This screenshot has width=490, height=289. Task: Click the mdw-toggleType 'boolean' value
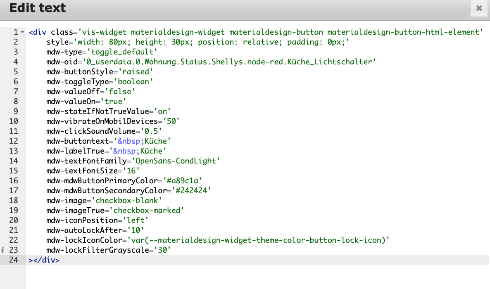point(133,82)
